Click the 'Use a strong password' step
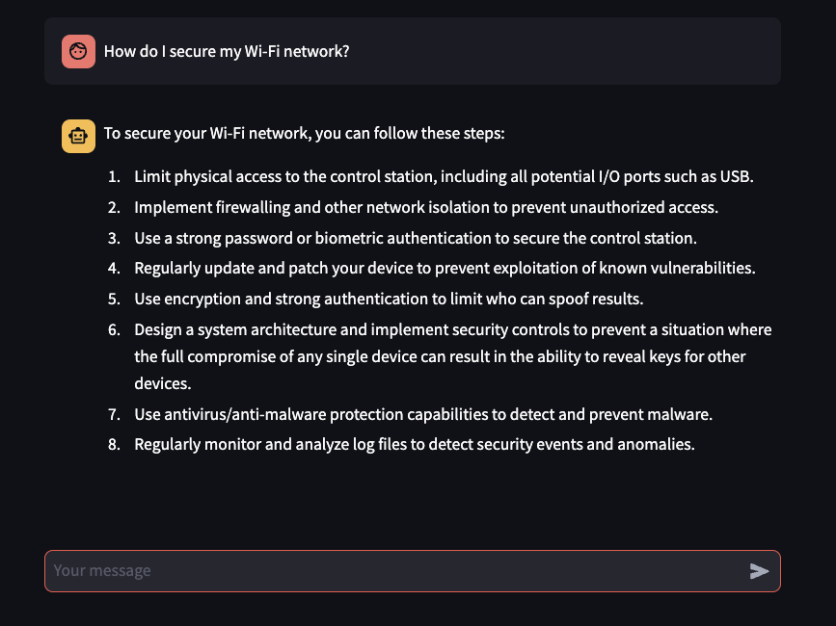Screen dimensions: 836x626 click(x=415, y=237)
